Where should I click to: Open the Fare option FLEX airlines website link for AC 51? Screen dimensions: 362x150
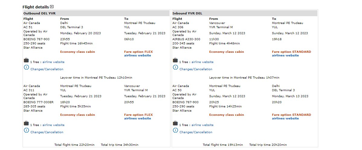coord(138,55)
